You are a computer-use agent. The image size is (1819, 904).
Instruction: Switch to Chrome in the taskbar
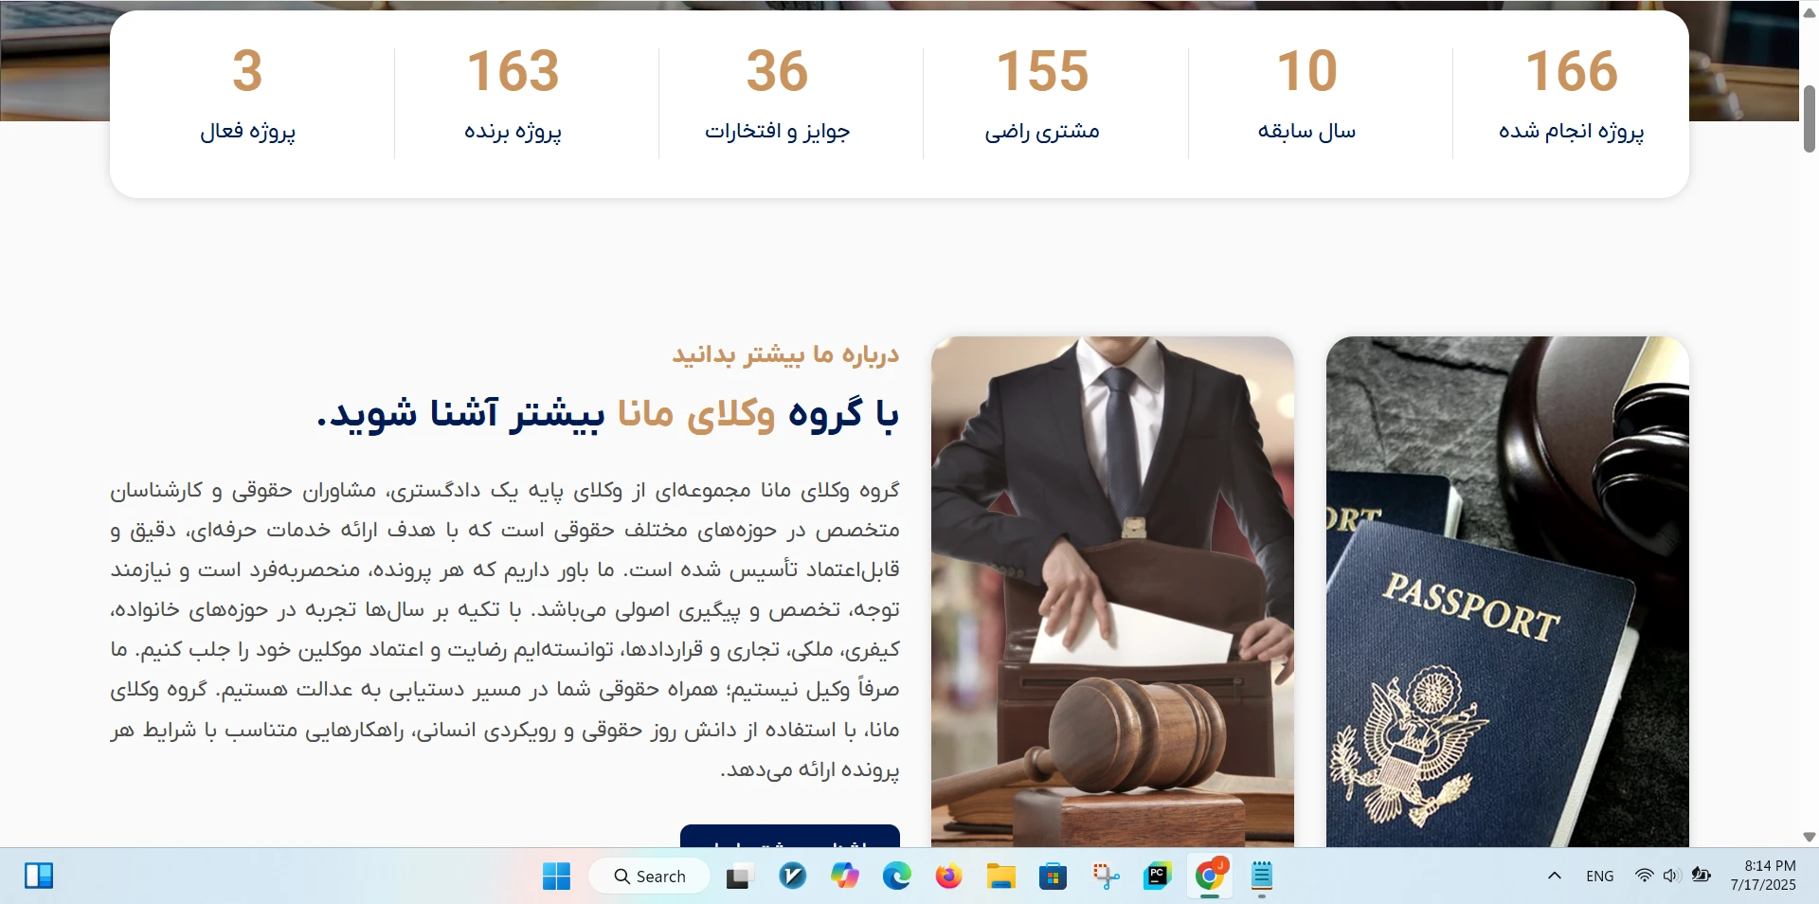pos(1209,877)
